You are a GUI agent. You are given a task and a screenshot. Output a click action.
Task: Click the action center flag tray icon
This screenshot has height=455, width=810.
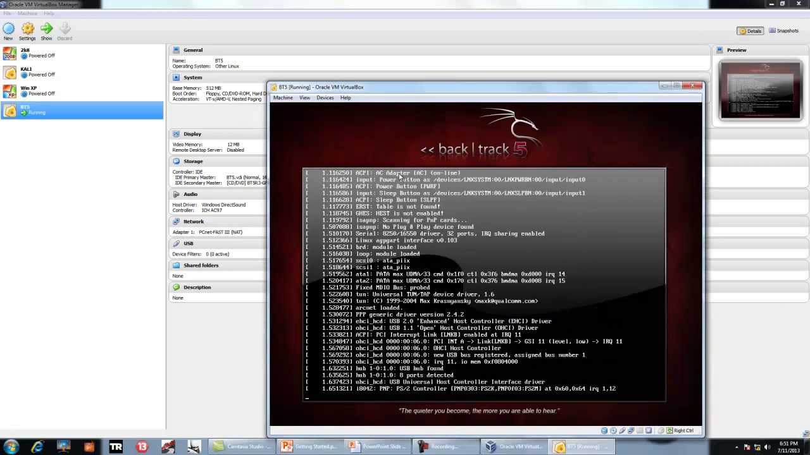[746, 447]
